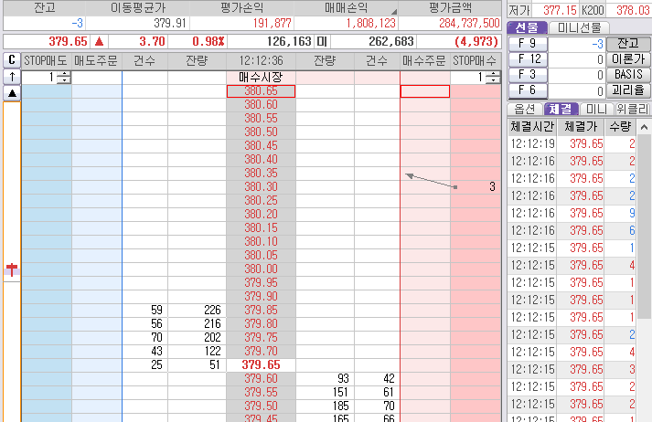
Task: Click the 미 open-interest label
Action: click(321, 41)
